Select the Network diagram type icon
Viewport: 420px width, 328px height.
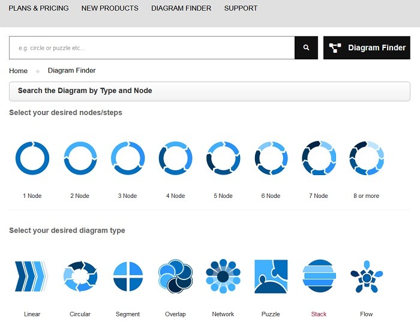click(x=223, y=276)
